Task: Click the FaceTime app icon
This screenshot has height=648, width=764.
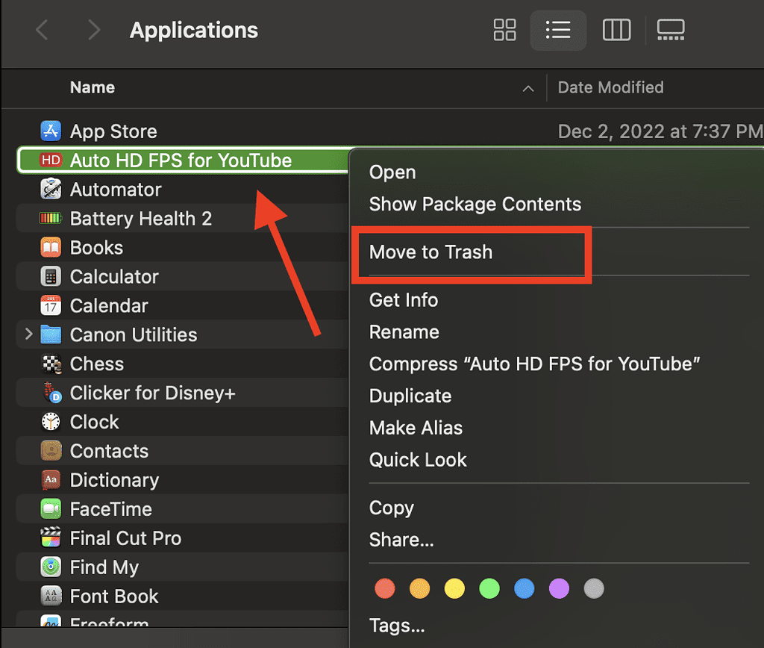Action: 49,508
